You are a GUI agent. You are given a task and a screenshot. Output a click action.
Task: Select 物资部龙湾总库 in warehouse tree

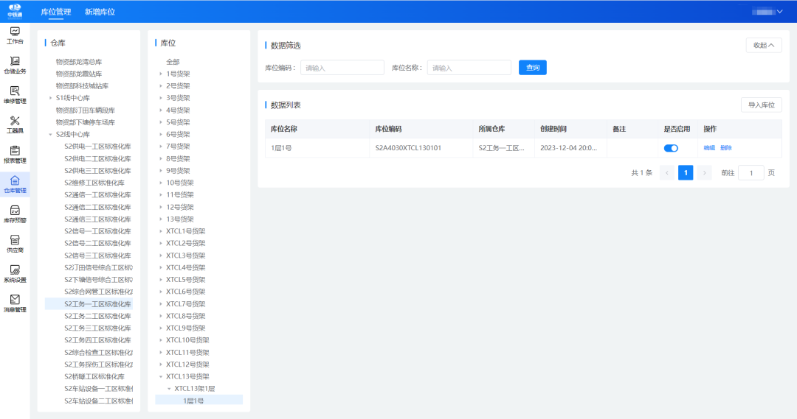pyautogui.click(x=79, y=62)
